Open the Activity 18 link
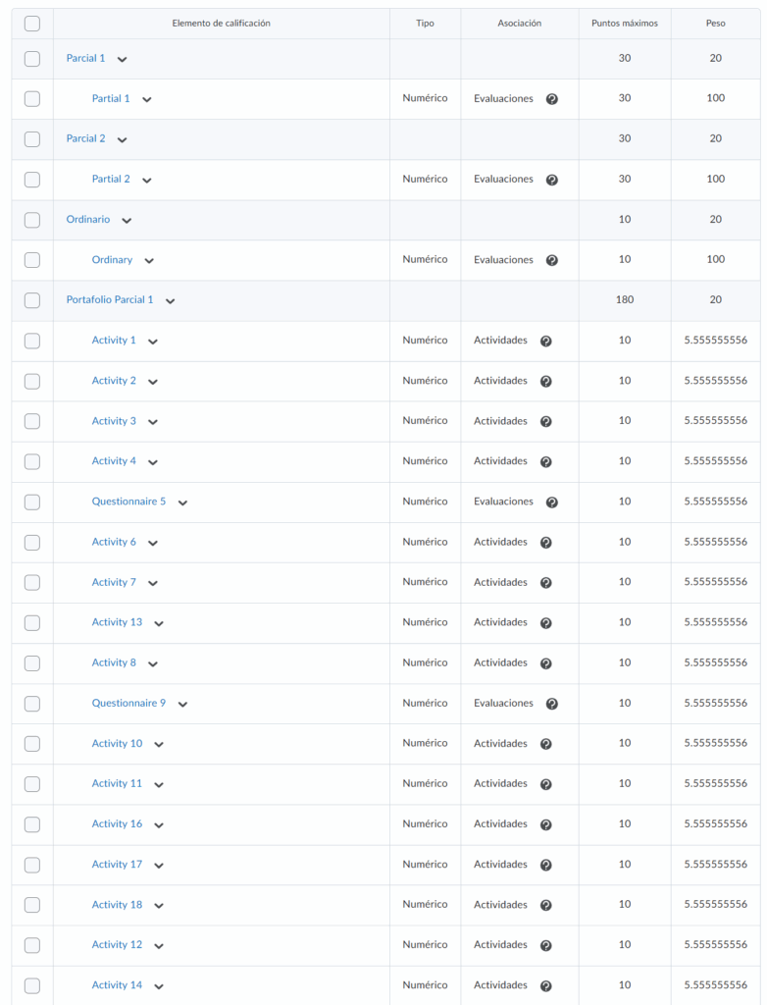Viewport: 767px width, 1005px height. coord(117,905)
